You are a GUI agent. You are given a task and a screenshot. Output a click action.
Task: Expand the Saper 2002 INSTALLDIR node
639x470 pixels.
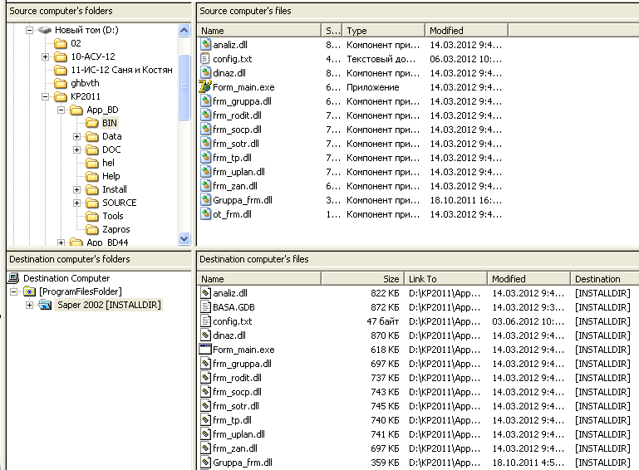pyautogui.click(x=29, y=305)
